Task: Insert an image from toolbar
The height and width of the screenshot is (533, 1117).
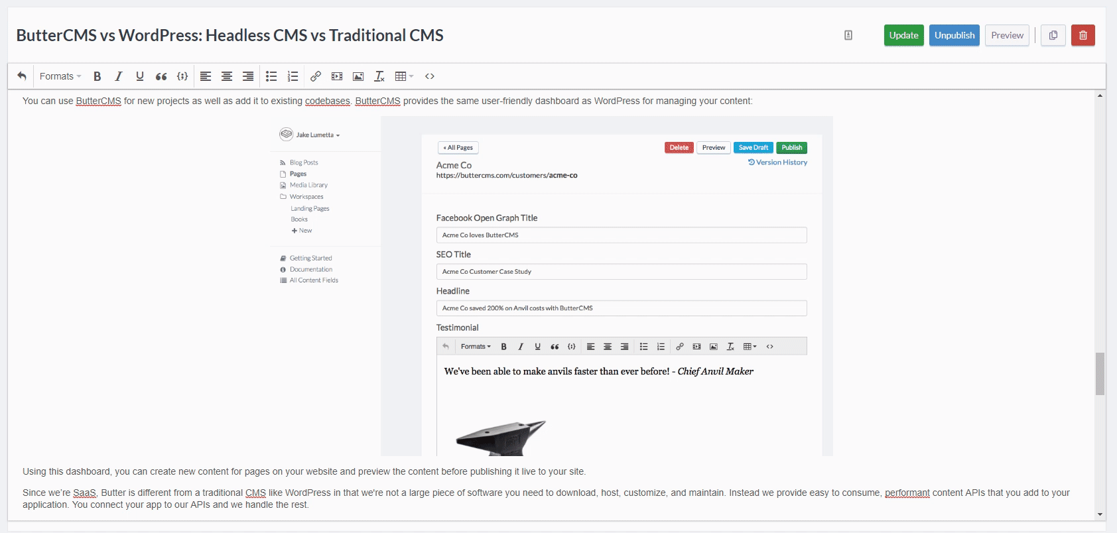Action: (358, 76)
